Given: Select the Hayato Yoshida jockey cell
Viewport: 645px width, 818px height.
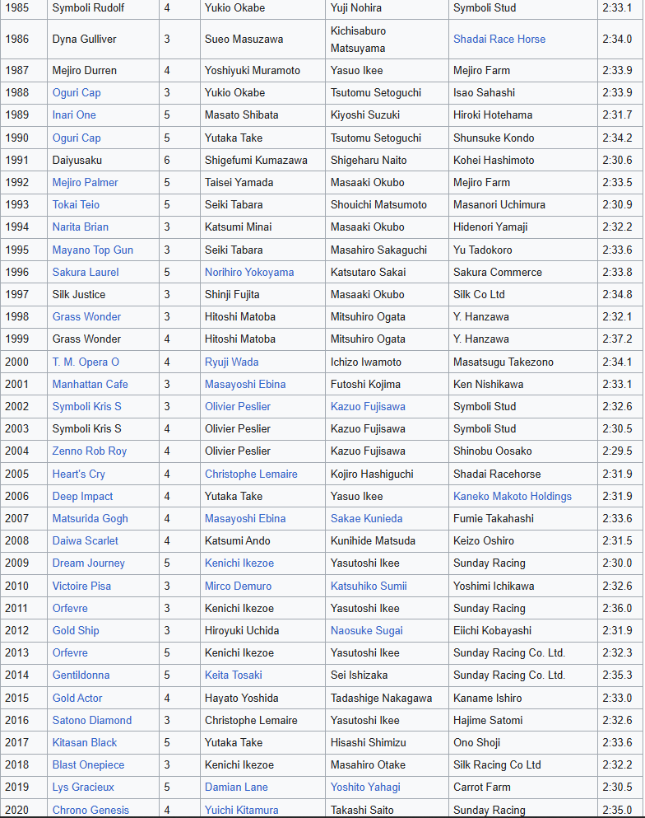Looking at the screenshot, I should tap(262, 698).
